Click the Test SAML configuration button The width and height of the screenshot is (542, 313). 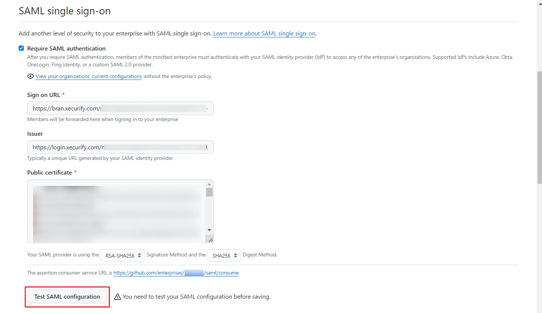point(67,297)
